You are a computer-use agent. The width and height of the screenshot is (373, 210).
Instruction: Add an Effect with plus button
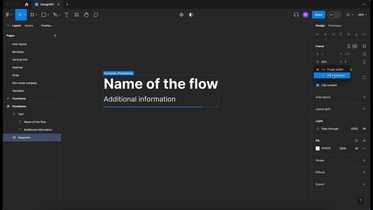pyautogui.click(x=364, y=173)
